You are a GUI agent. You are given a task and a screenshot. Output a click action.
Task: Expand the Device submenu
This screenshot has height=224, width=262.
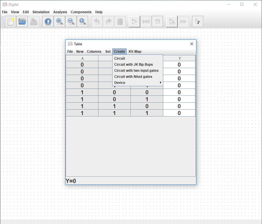(x=138, y=82)
